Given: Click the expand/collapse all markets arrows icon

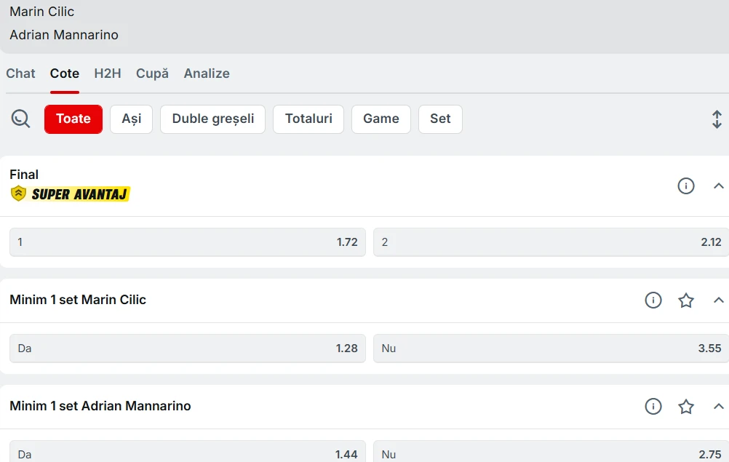Looking at the screenshot, I should coord(717,119).
